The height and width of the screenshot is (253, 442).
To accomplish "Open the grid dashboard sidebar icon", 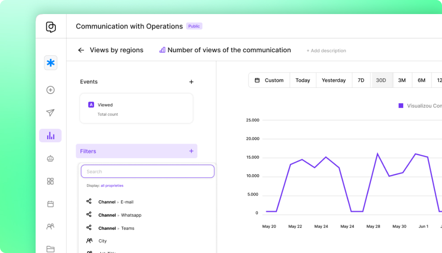I will pyautogui.click(x=51, y=181).
